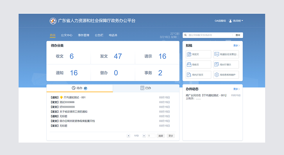Click the page number input field
The width and height of the screenshot is (284, 155).
coord(151,136)
